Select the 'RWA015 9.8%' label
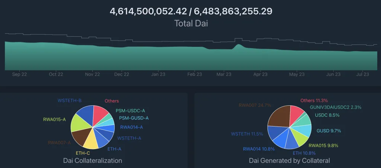381x168 pixels. coord(323,145)
